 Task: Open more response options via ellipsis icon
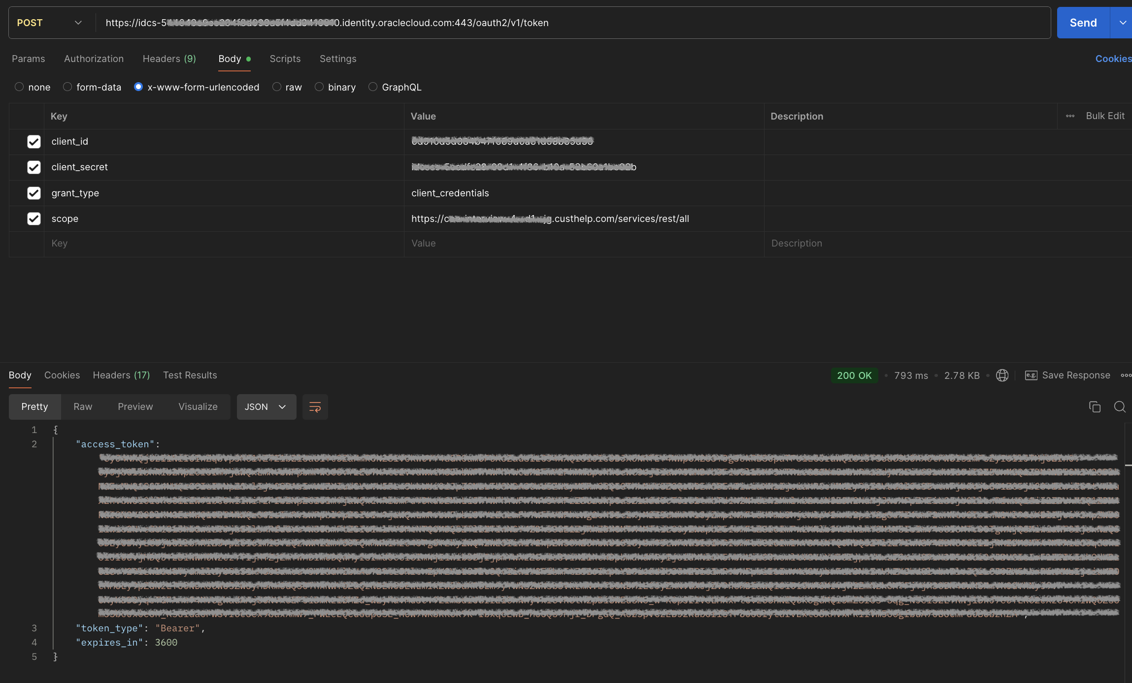[1126, 375]
